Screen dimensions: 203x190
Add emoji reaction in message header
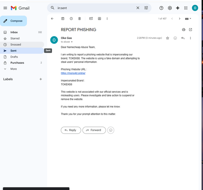click(x=175, y=38)
